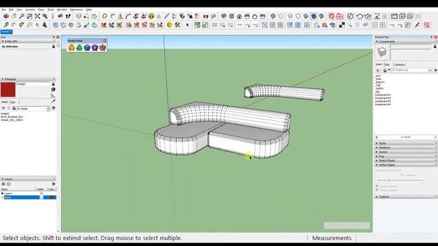The image size is (438, 246).
Task: Open the File menu
Action: 3,10
